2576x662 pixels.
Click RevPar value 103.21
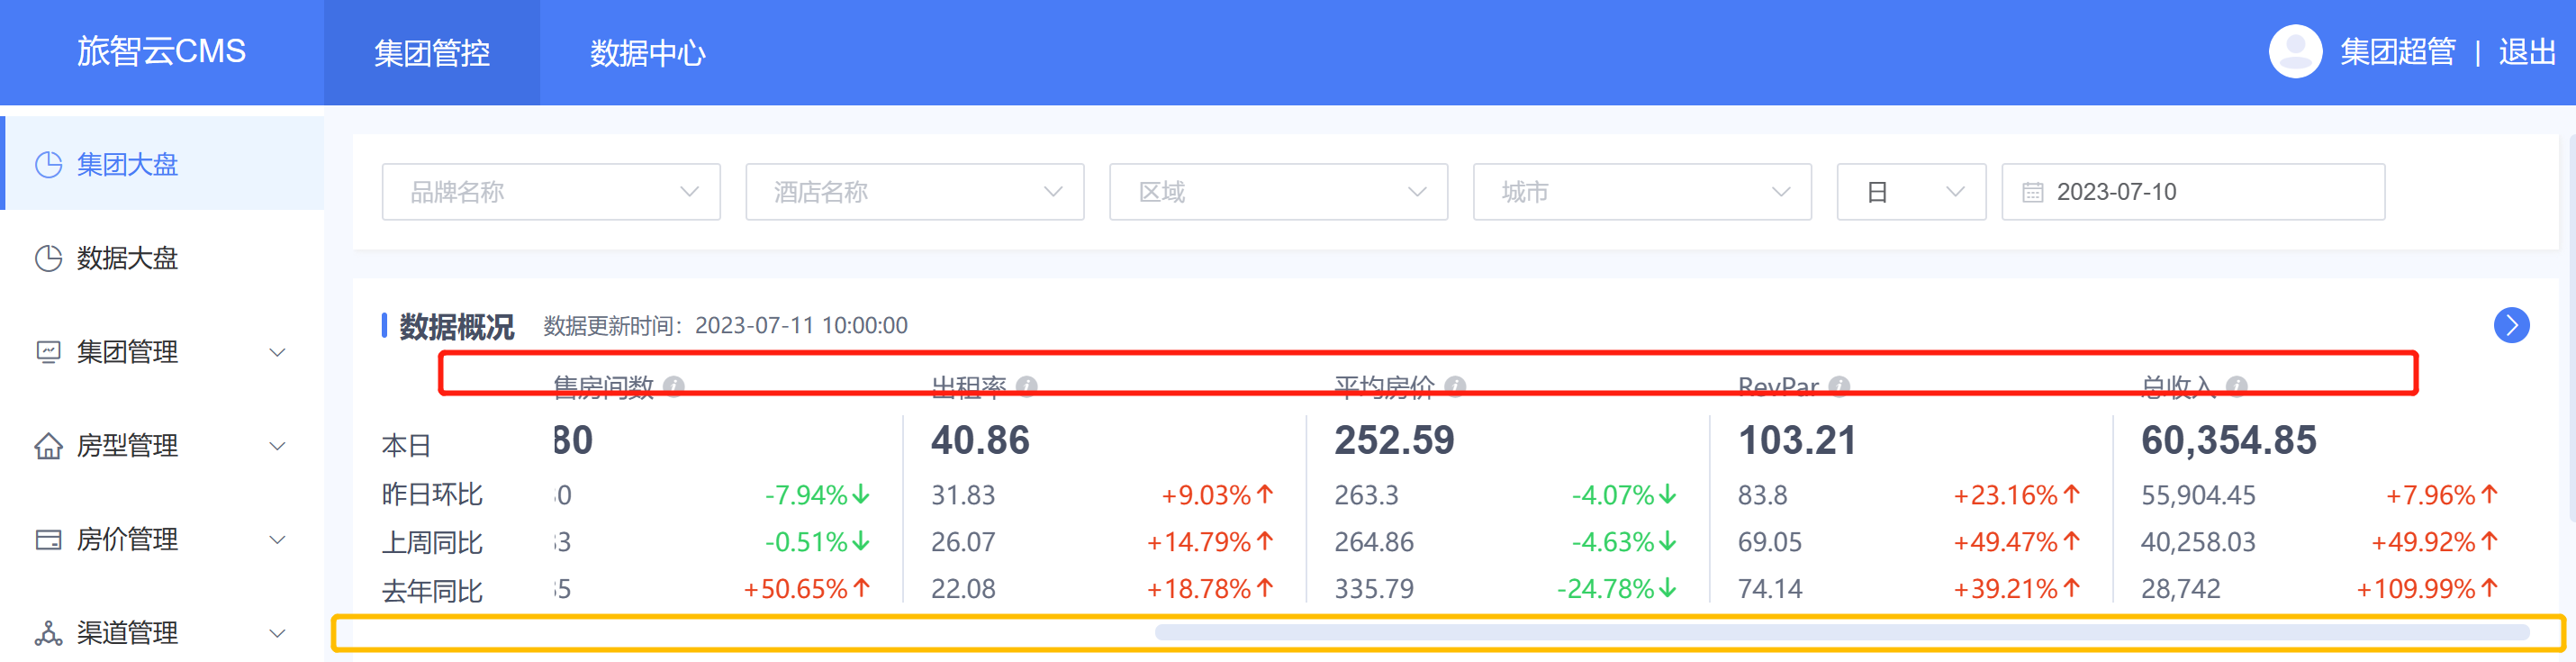coord(1797,440)
